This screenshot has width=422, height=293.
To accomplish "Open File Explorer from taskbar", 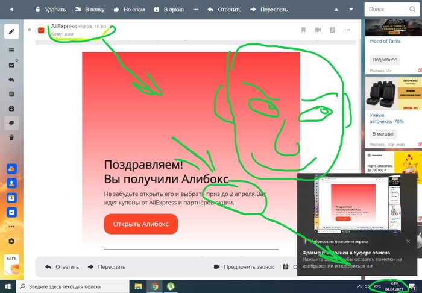I will click(138, 286).
